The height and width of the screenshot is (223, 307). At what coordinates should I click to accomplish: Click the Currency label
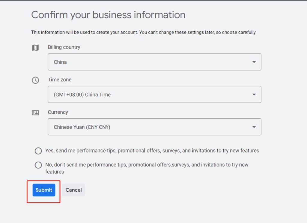click(x=58, y=112)
